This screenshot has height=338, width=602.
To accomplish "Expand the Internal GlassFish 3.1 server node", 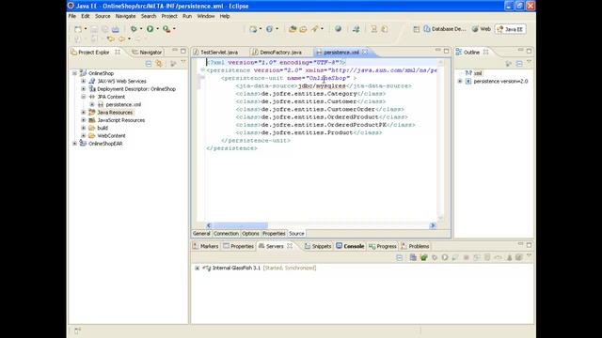I will pos(197,268).
